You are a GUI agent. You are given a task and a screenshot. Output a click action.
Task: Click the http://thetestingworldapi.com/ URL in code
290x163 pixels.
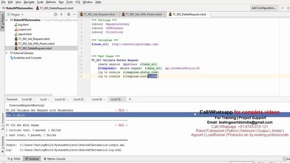135,44
